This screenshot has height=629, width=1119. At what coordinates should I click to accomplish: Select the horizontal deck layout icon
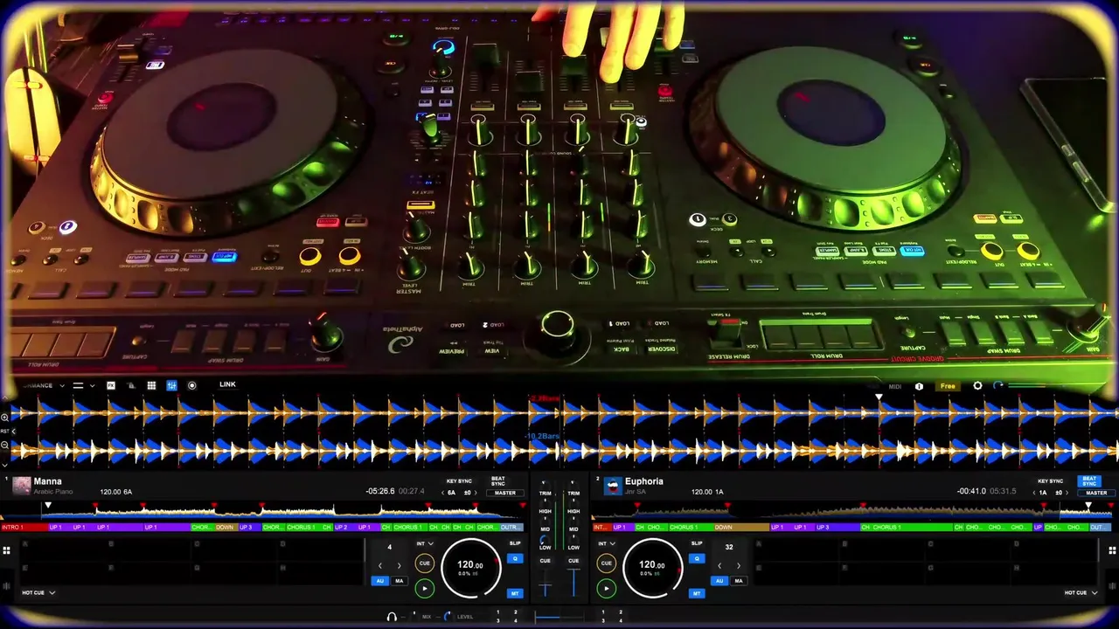click(x=78, y=385)
